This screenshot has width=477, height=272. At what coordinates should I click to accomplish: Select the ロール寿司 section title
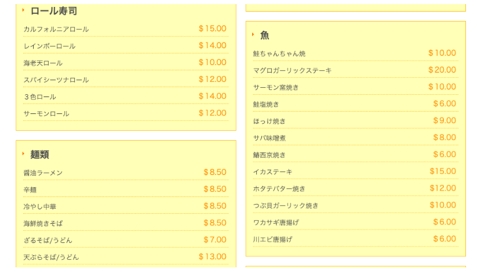point(54,11)
